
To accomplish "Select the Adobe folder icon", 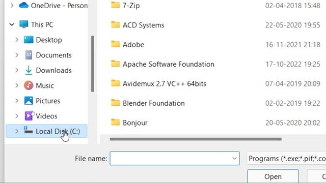I will coord(116,44).
